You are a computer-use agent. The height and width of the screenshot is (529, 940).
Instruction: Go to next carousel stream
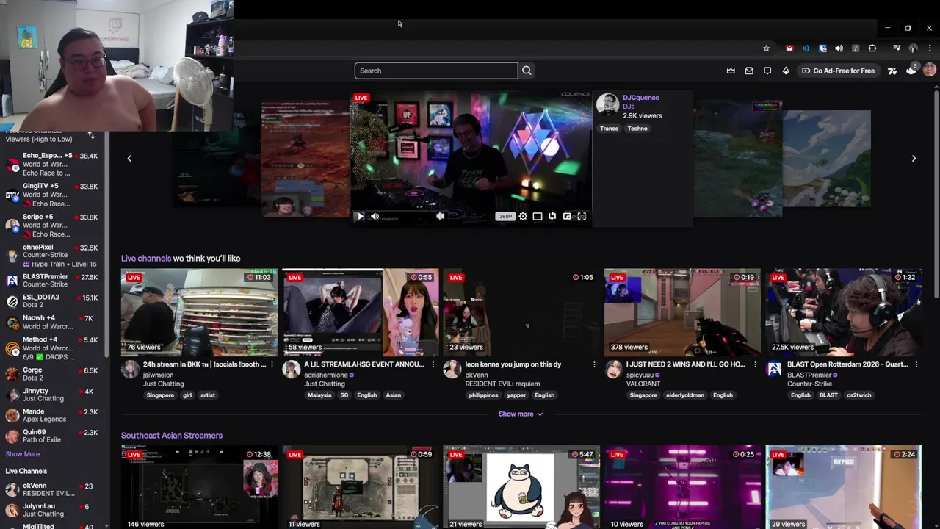tap(914, 158)
